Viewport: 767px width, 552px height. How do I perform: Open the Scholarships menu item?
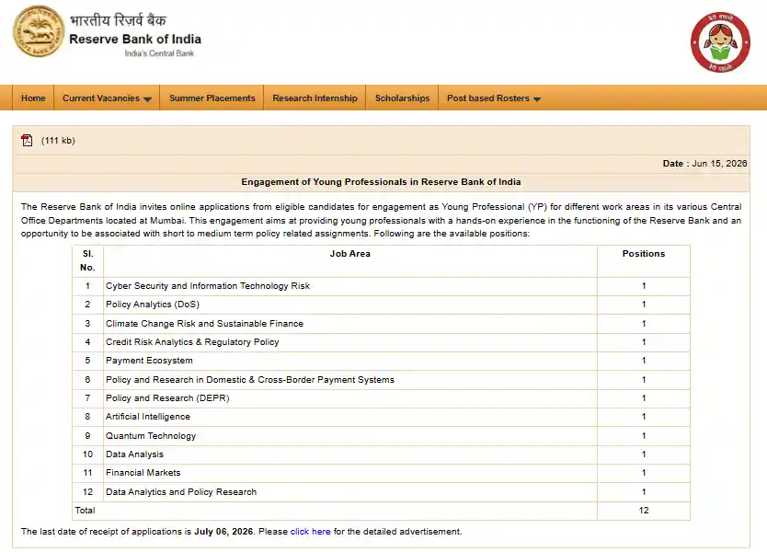pos(402,98)
